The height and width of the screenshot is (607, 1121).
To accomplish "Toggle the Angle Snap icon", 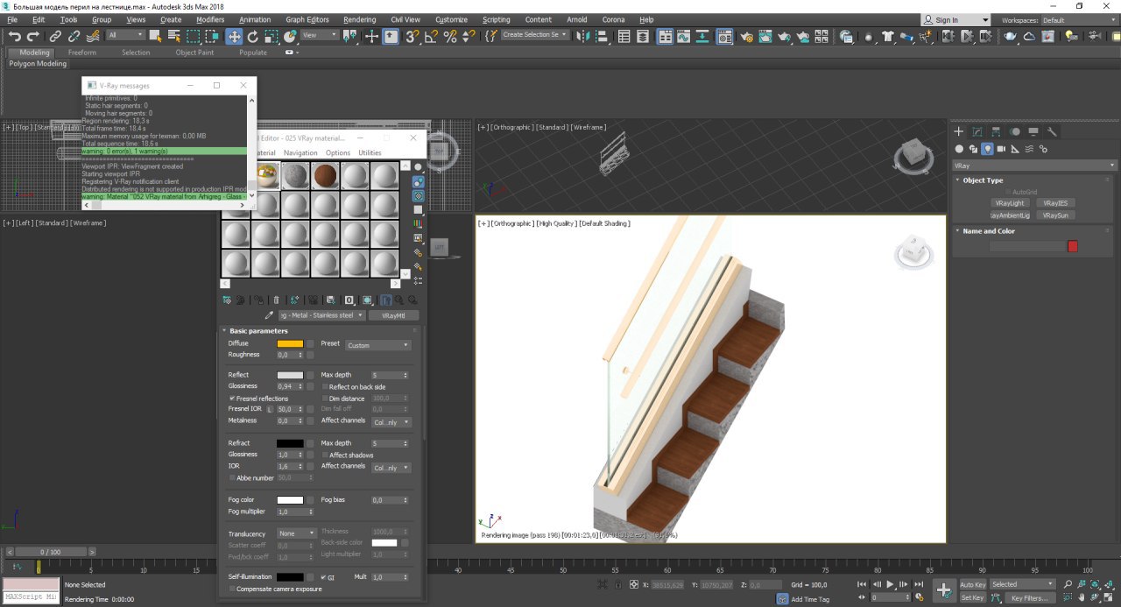I will pyautogui.click(x=431, y=36).
